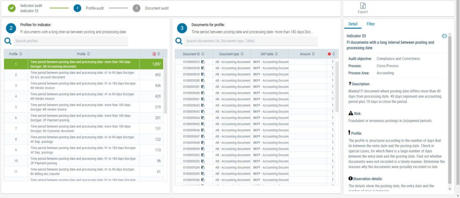Viewport: 460px width, 198px height.
Task: Select profile 7 DA Customer document row
Action: (x=84, y=129)
